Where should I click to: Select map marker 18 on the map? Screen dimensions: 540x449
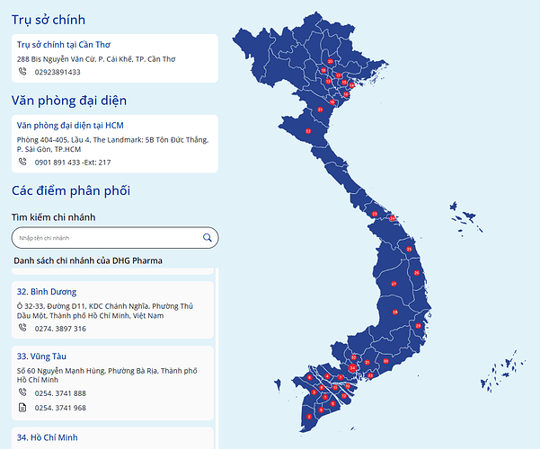[323, 70]
